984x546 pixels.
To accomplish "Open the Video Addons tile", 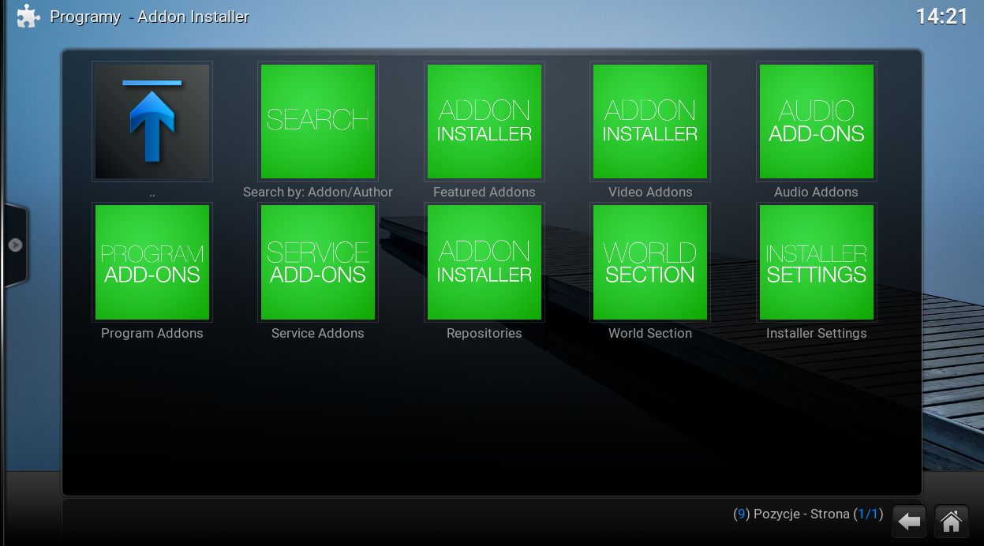I will coord(650,122).
